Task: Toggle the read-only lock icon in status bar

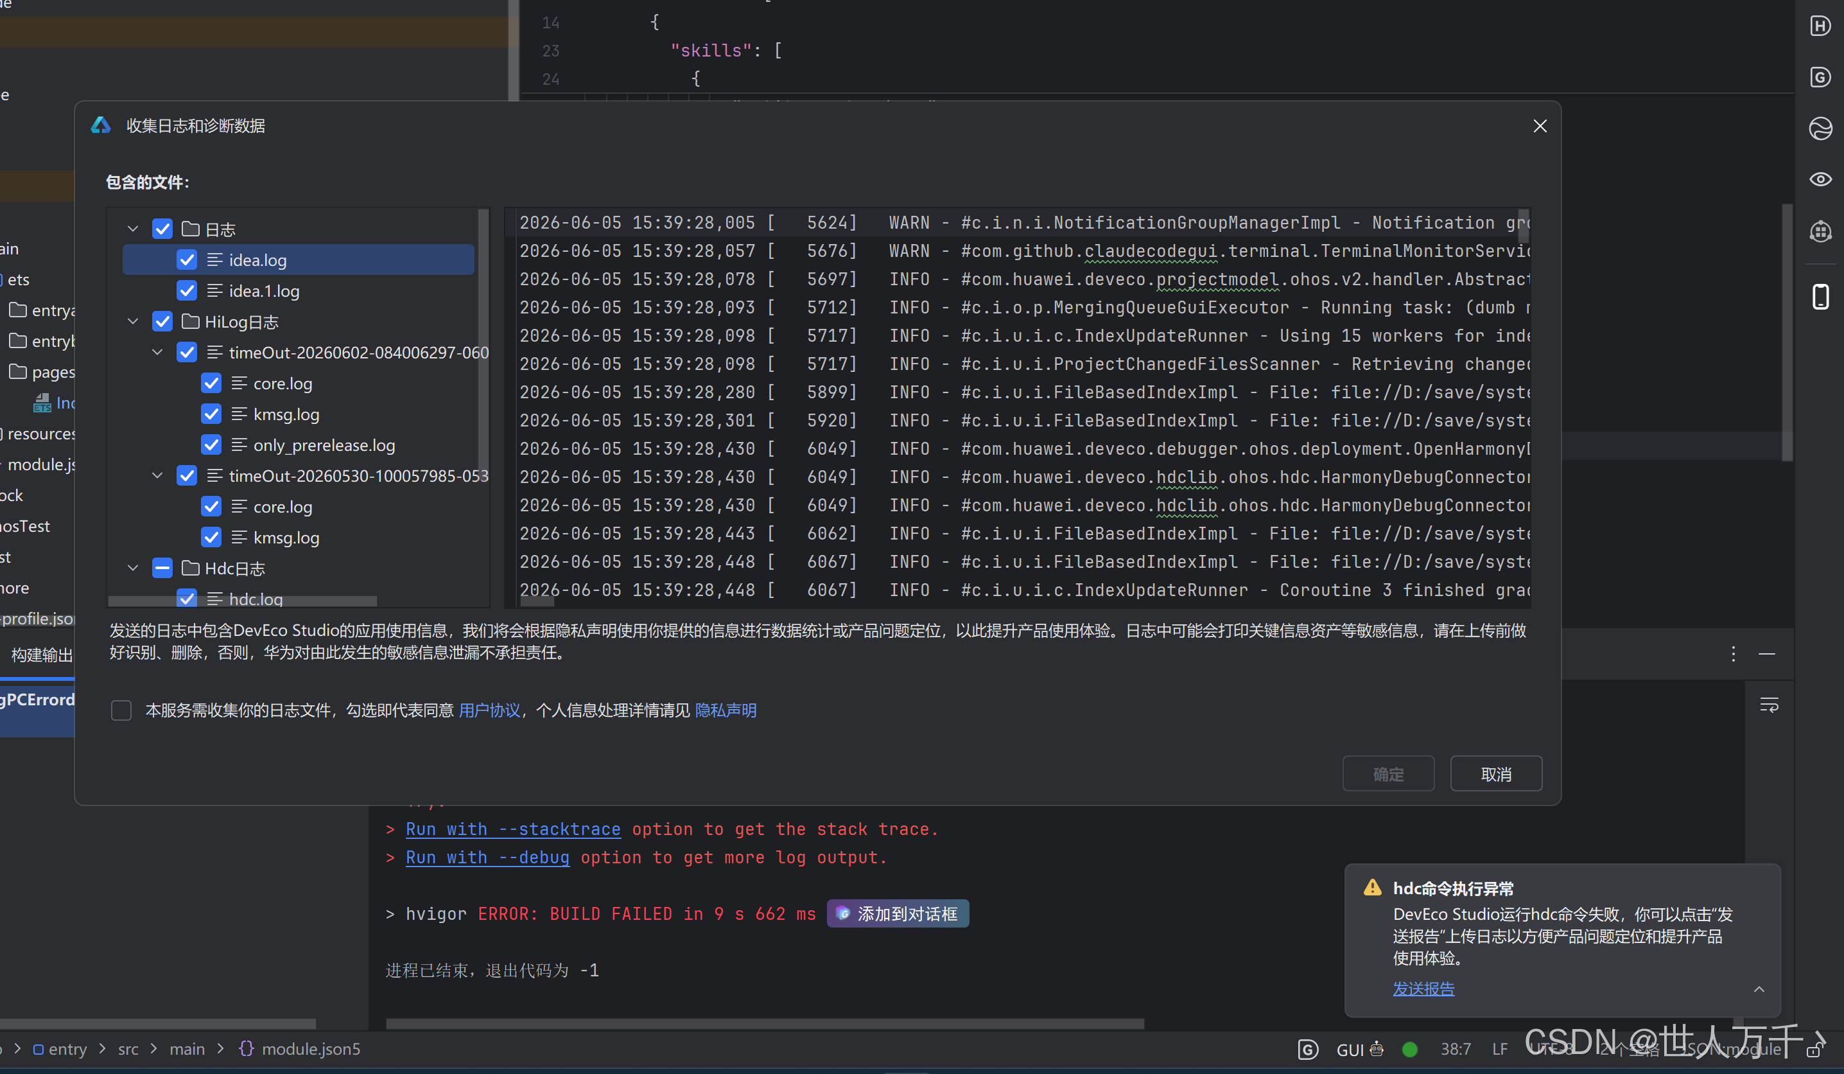Action: tap(1814, 1050)
